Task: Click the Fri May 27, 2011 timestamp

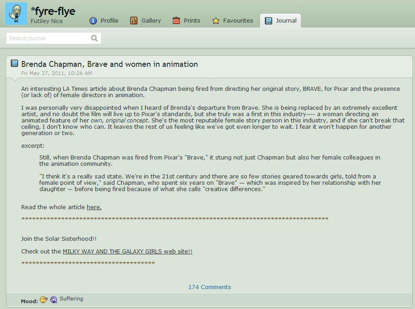Action: click(x=57, y=73)
